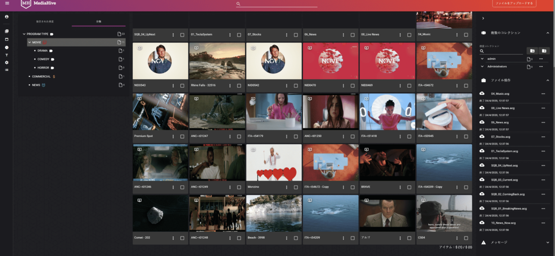
Task: Check the box for Comet - 202
Action: point(182,238)
